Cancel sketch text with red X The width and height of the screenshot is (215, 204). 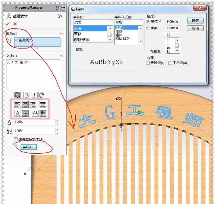point(15,24)
